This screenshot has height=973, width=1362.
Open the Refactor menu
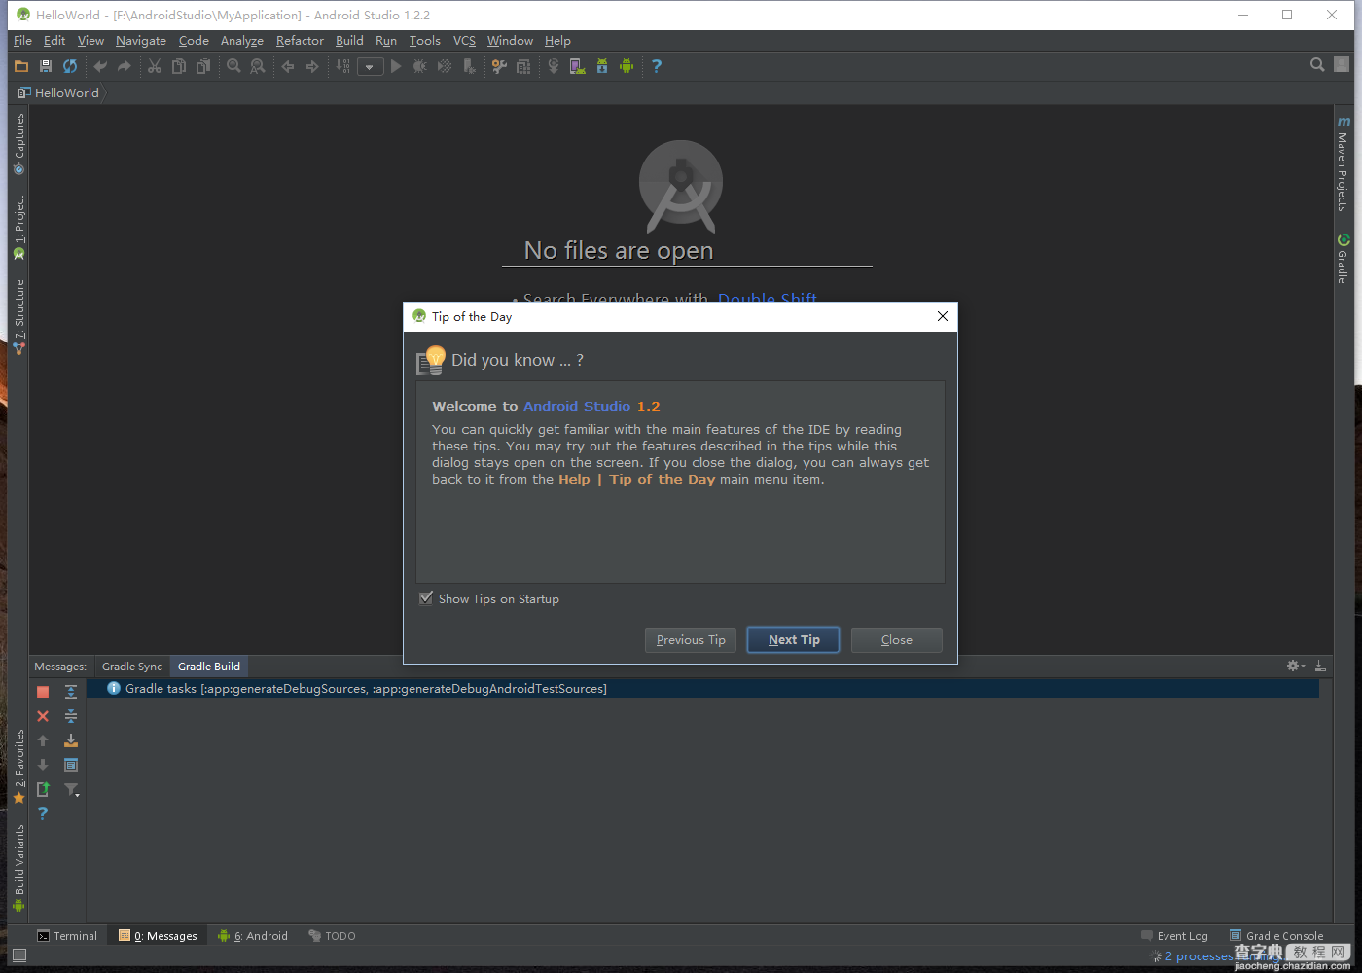click(x=300, y=41)
